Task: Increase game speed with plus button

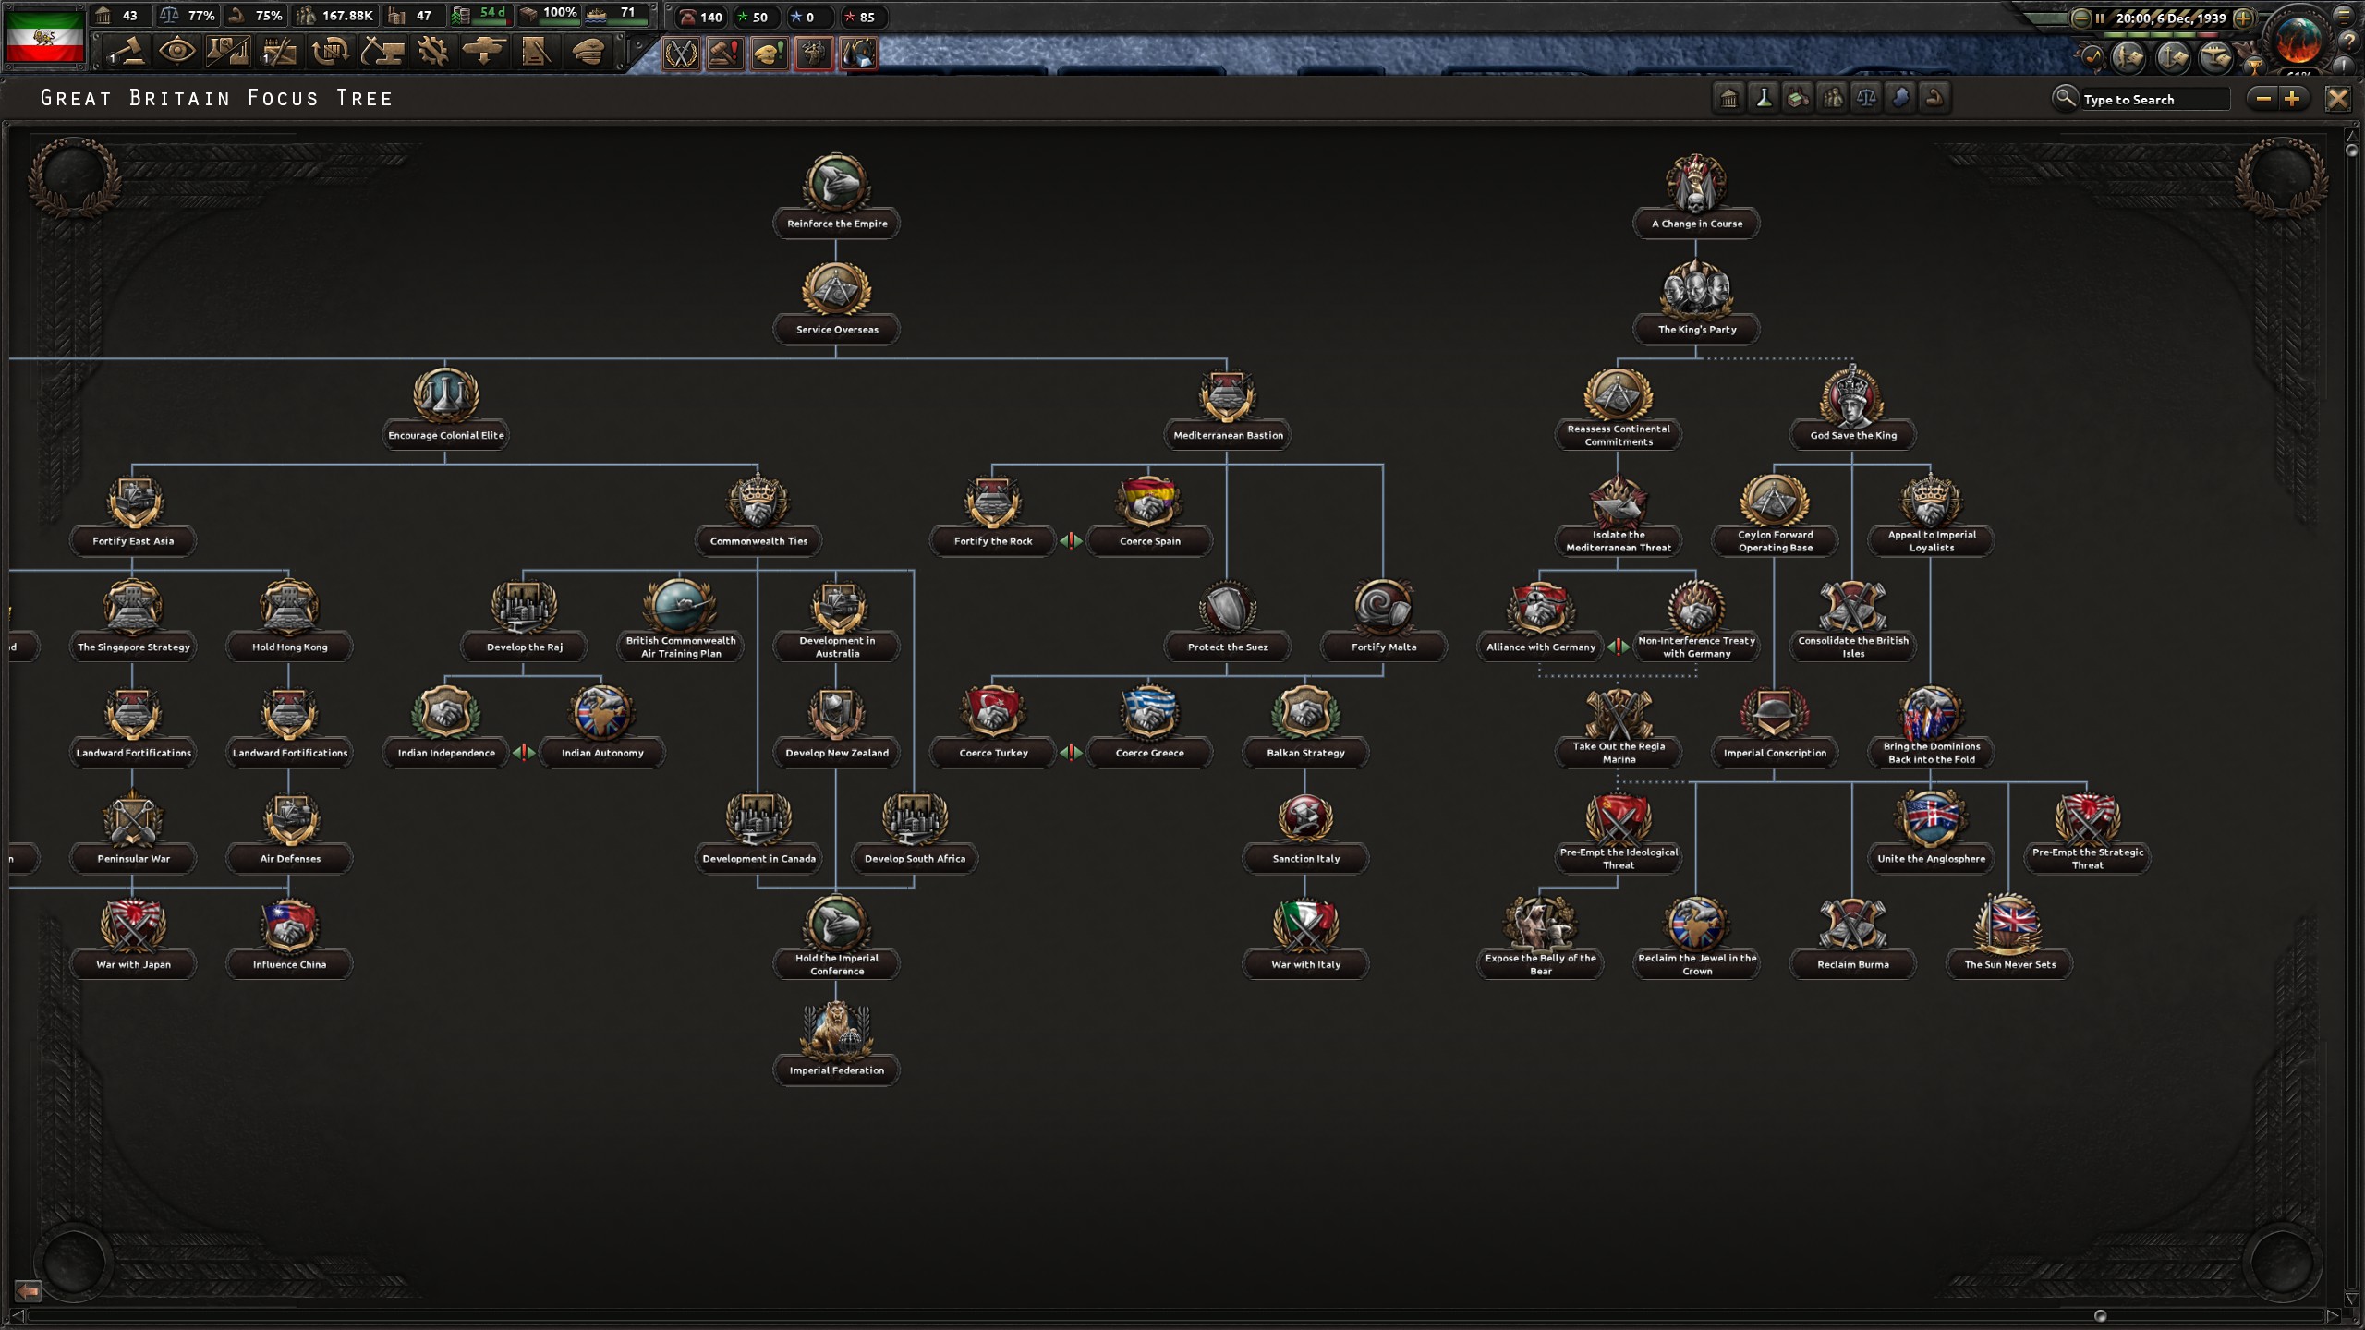Action: pyautogui.click(x=2242, y=18)
